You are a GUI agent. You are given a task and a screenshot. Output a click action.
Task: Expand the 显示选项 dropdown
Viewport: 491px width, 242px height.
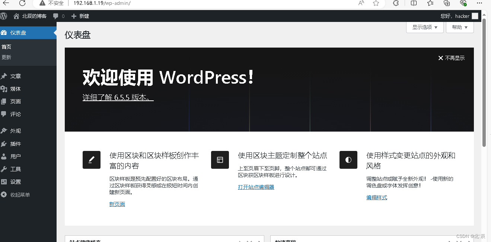point(425,27)
